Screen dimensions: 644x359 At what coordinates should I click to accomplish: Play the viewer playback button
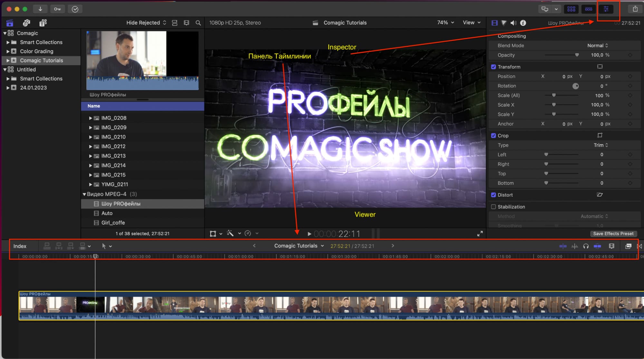click(x=309, y=234)
